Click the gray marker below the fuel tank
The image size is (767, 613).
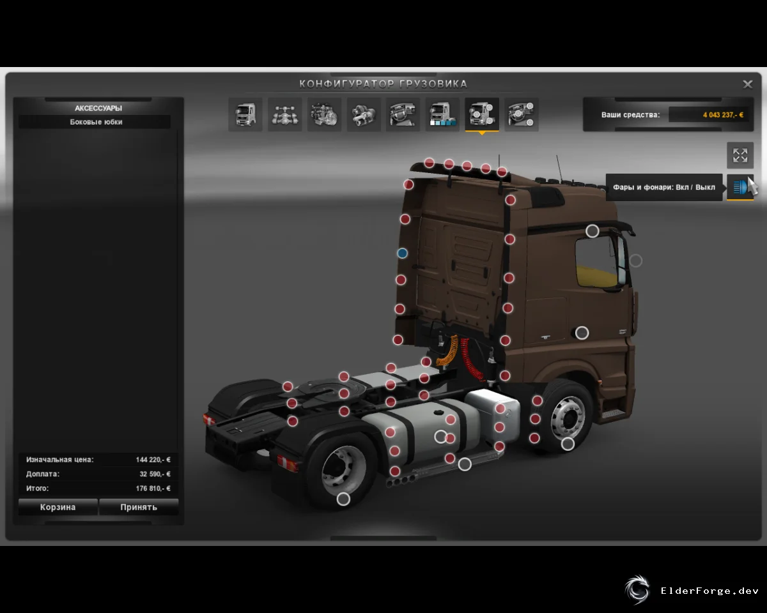[x=465, y=464]
